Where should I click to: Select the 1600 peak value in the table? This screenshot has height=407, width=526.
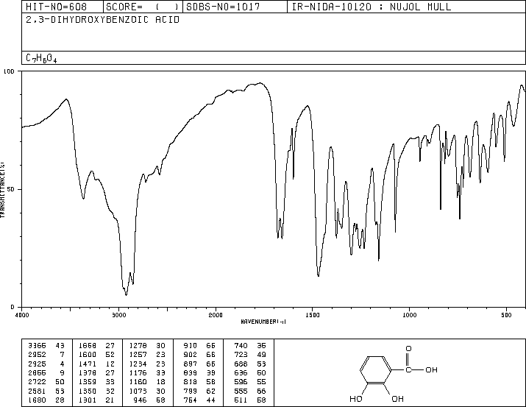[x=88, y=355]
